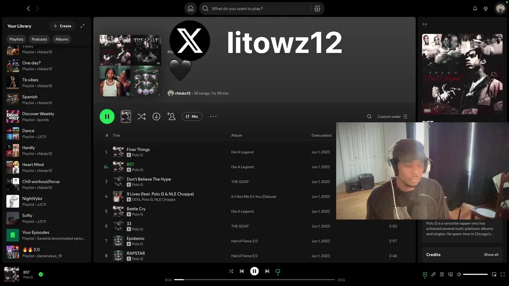Open Custom order sort dropdown
This screenshot has height=286, width=509.
pyautogui.click(x=392, y=116)
